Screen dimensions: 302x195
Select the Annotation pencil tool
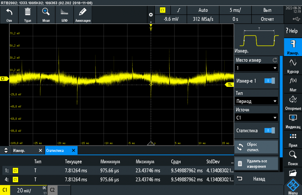(83, 15)
